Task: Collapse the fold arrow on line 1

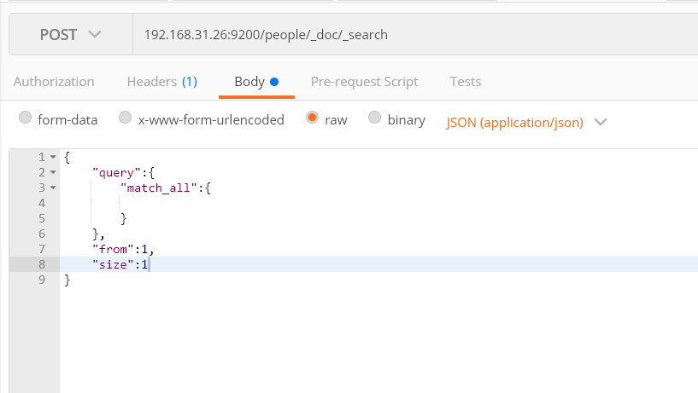Action: (53, 158)
